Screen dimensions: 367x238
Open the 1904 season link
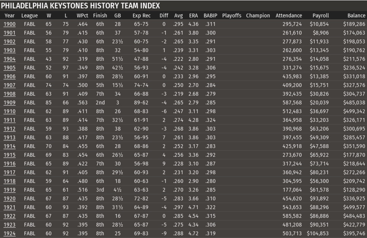9,59
